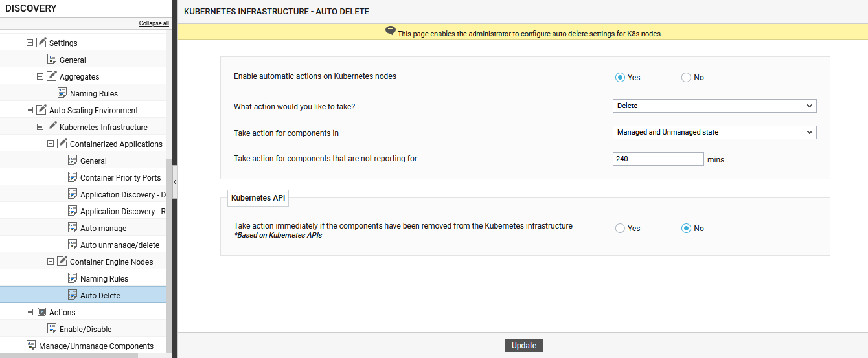Select Naming Rules under Container Engine Nodes
Image resolution: width=868 pixels, height=358 pixels.
[x=104, y=278]
